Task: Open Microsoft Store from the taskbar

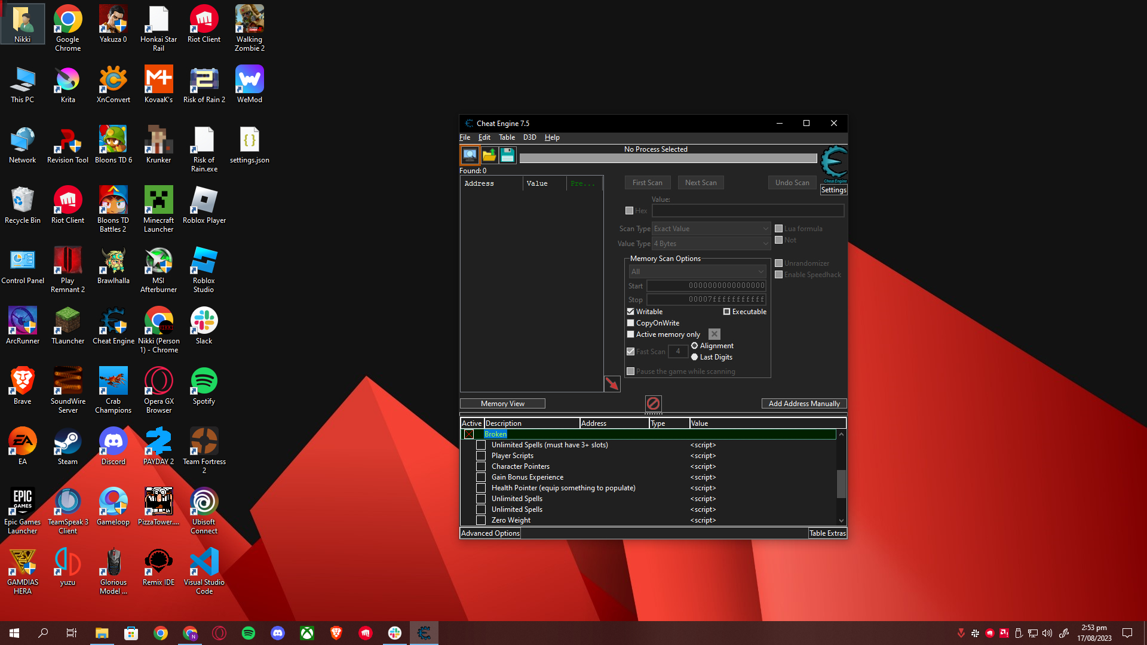Action: (x=131, y=633)
